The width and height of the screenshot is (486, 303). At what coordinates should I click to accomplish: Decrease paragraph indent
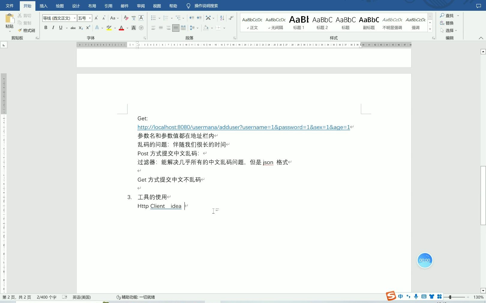191,18
